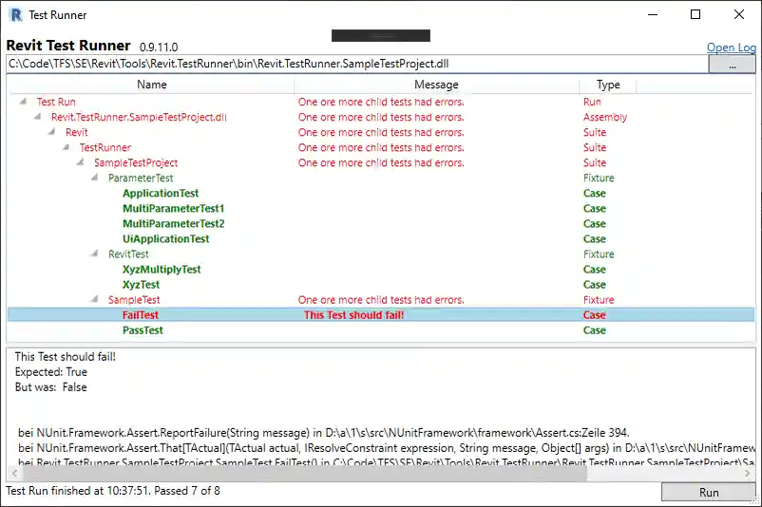The width and height of the screenshot is (762, 507).
Task: Click the horizontal scrollbar in error output
Action: tap(380, 472)
